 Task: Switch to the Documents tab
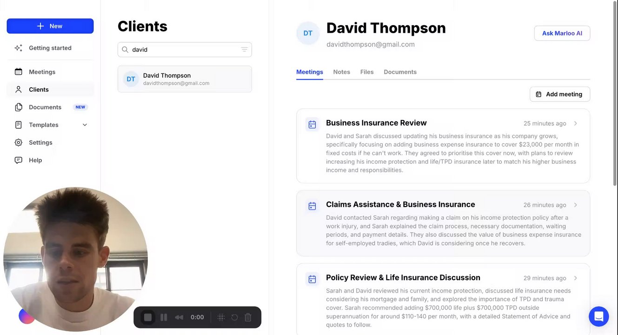(x=400, y=72)
